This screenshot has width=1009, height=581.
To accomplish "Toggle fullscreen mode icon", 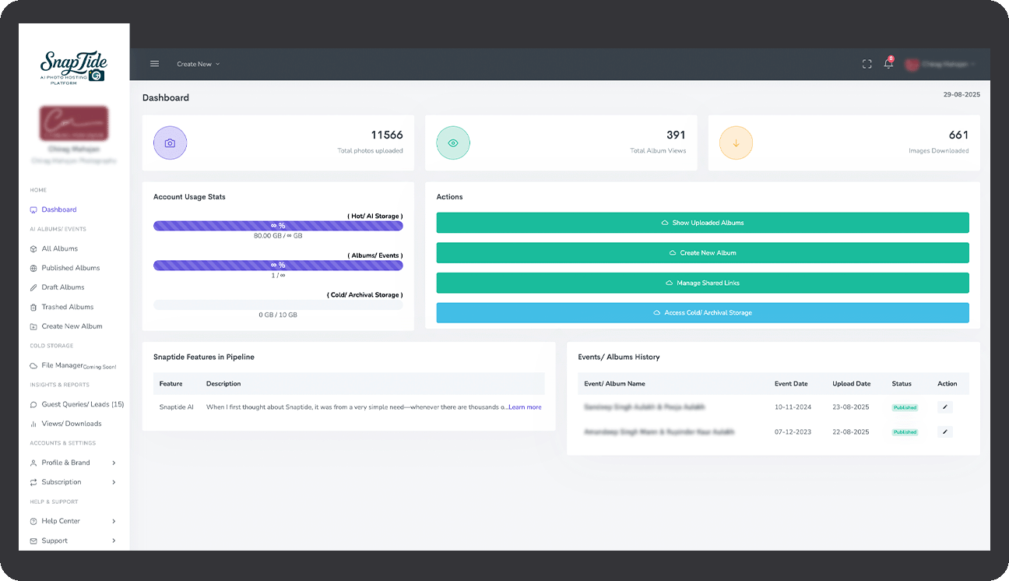I will 867,64.
